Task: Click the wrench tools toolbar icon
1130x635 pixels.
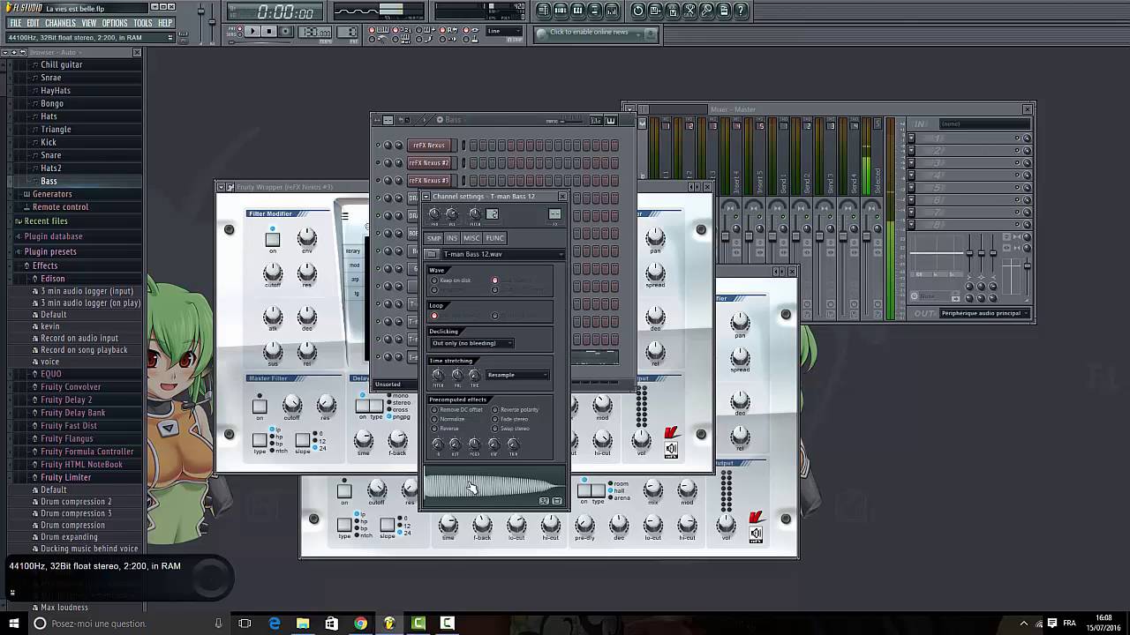Action: pos(707,11)
